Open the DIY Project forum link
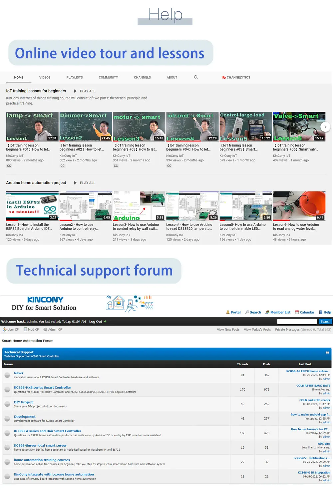333x490 pixels. (23, 402)
